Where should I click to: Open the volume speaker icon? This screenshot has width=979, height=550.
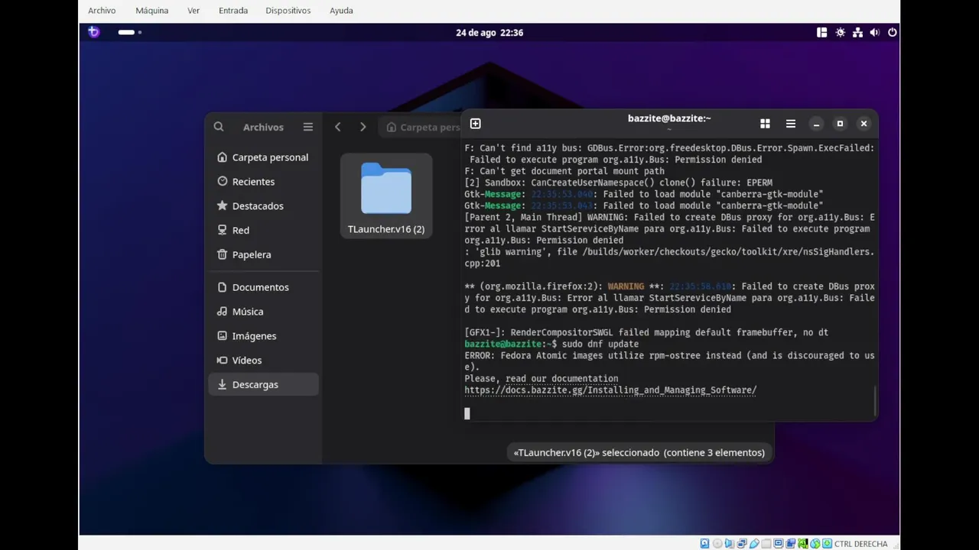click(x=874, y=32)
